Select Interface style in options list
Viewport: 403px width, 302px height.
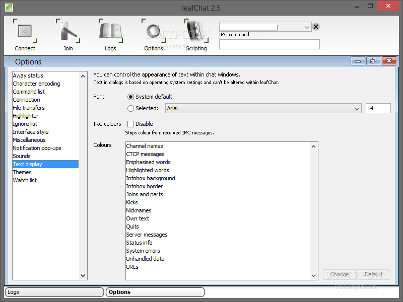[x=45, y=132]
